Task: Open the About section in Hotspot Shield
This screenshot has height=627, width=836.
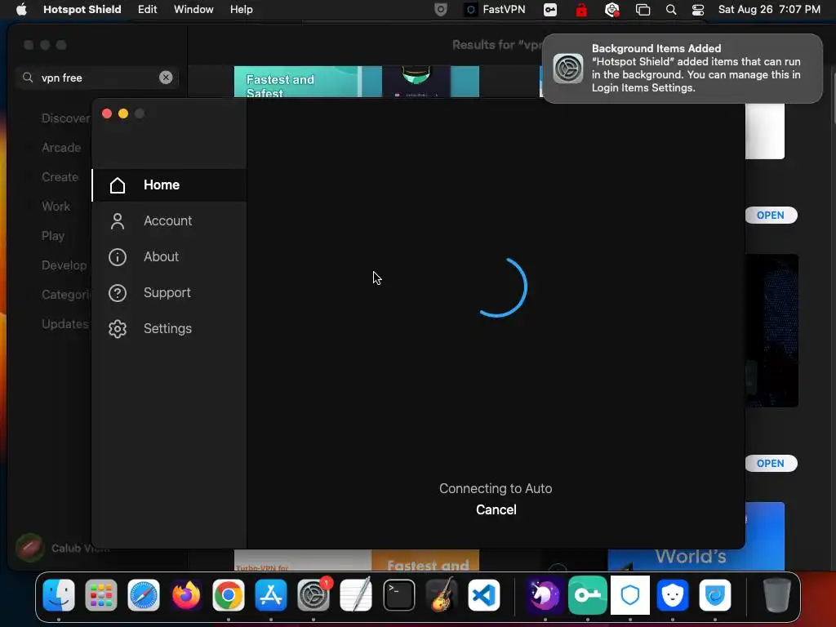Action: 170,257
